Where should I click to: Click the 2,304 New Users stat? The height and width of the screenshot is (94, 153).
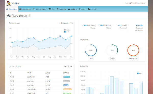(x=88, y=27)
